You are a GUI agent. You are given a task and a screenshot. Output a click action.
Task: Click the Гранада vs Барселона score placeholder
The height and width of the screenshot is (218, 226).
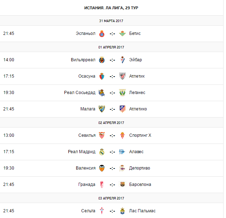[112, 185]
